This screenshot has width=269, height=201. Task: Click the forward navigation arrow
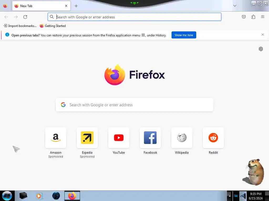pyautogui.click(x=16, y=17)
